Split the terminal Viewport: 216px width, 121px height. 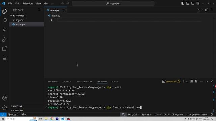[191, 81]
